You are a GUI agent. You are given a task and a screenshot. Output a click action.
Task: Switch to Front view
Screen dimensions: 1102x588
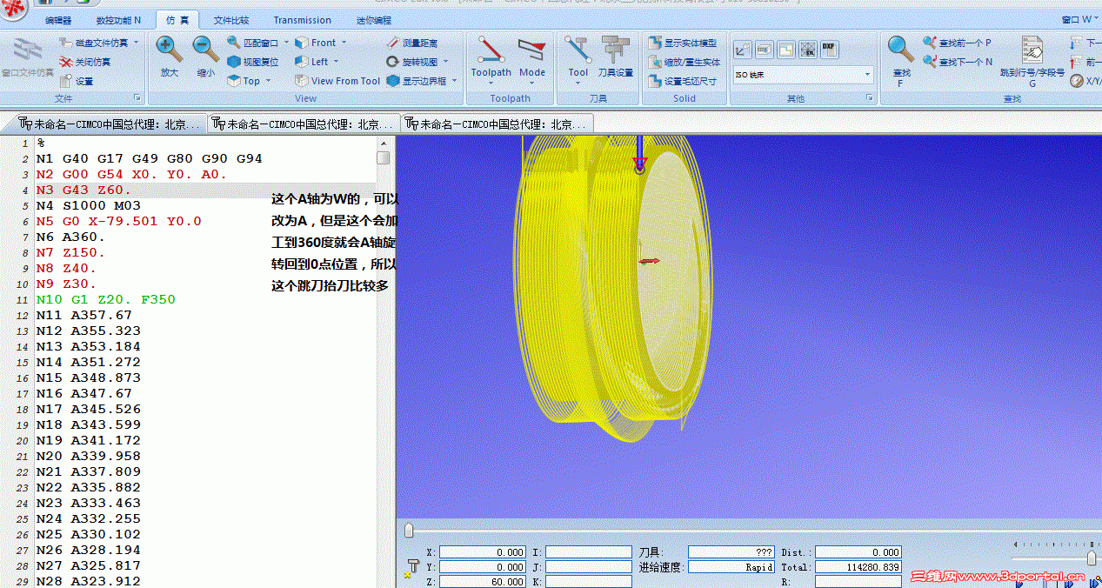315,43
